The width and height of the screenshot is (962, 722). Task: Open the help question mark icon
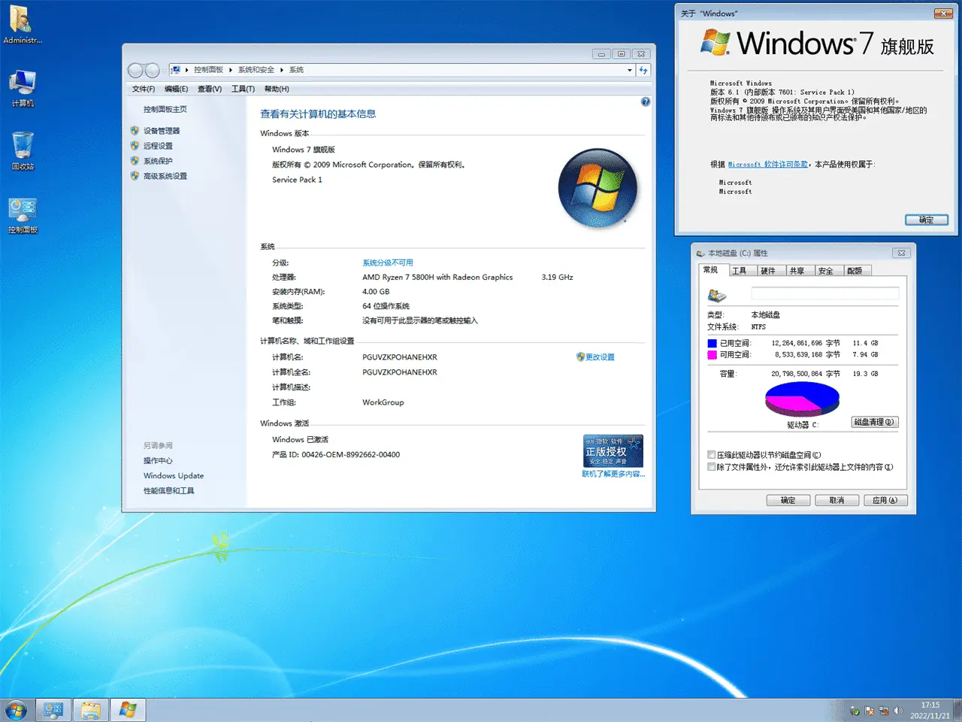pos(645,102)
